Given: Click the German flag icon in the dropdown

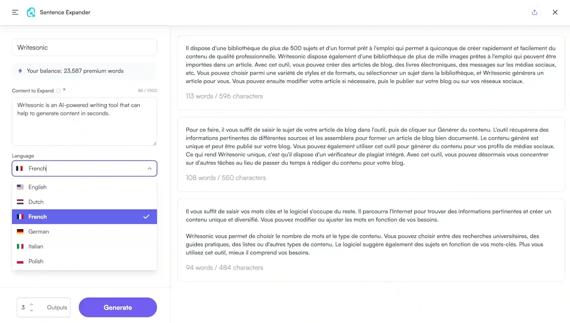Looking at the screenshot, I should point(20,231).
